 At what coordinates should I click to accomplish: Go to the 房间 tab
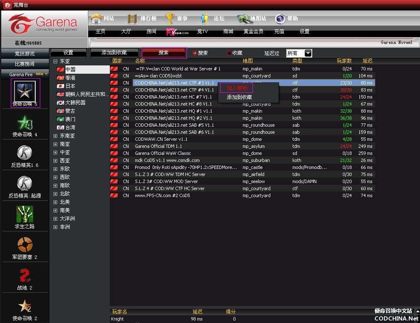click(x=151, y=31)
